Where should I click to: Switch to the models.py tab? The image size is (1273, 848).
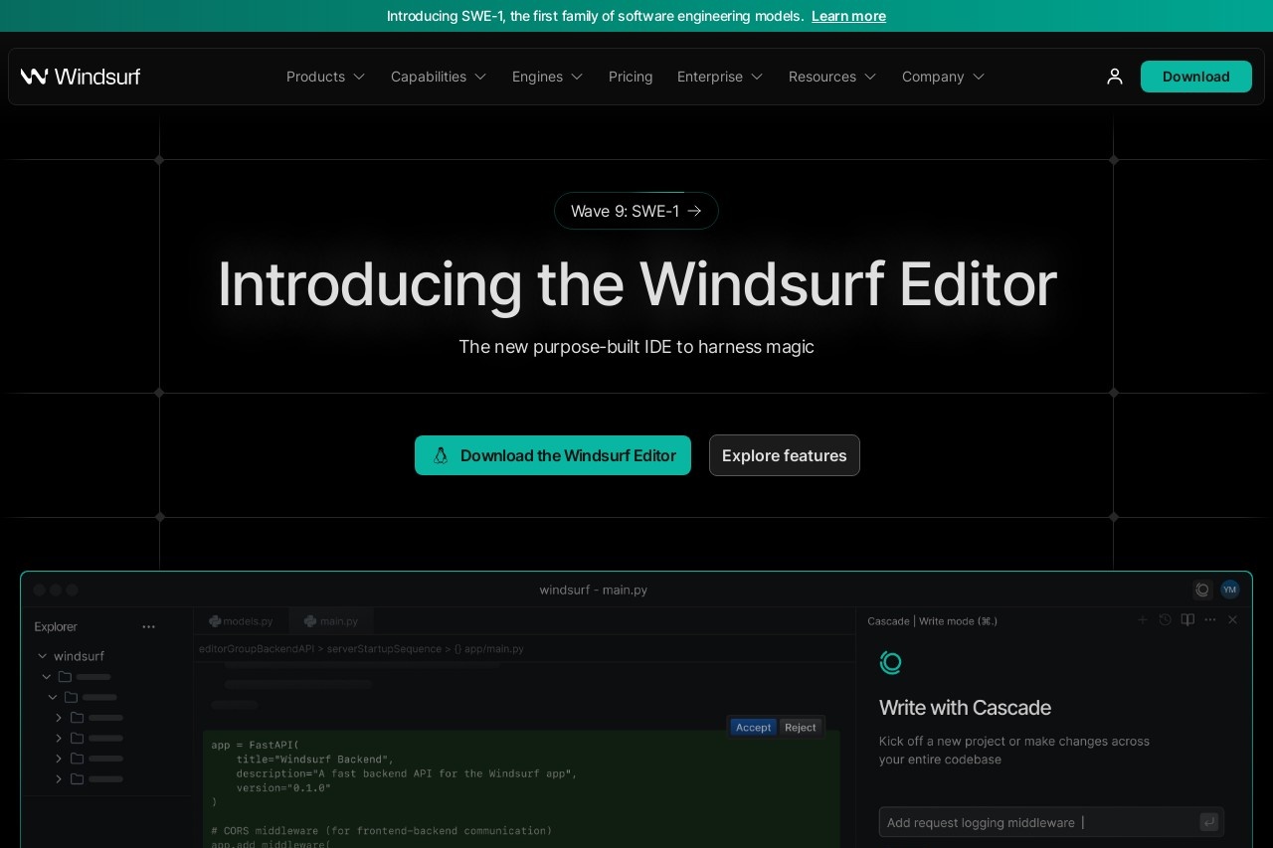pyautogui.click(x=241, y=621)
